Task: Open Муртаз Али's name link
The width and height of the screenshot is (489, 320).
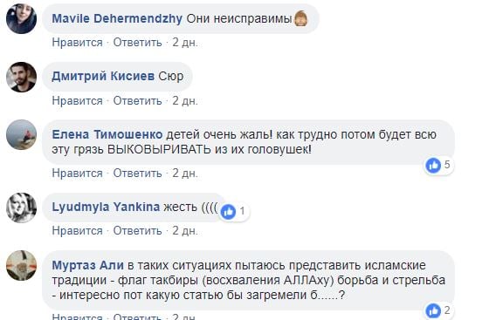Action: pos(87,265)
